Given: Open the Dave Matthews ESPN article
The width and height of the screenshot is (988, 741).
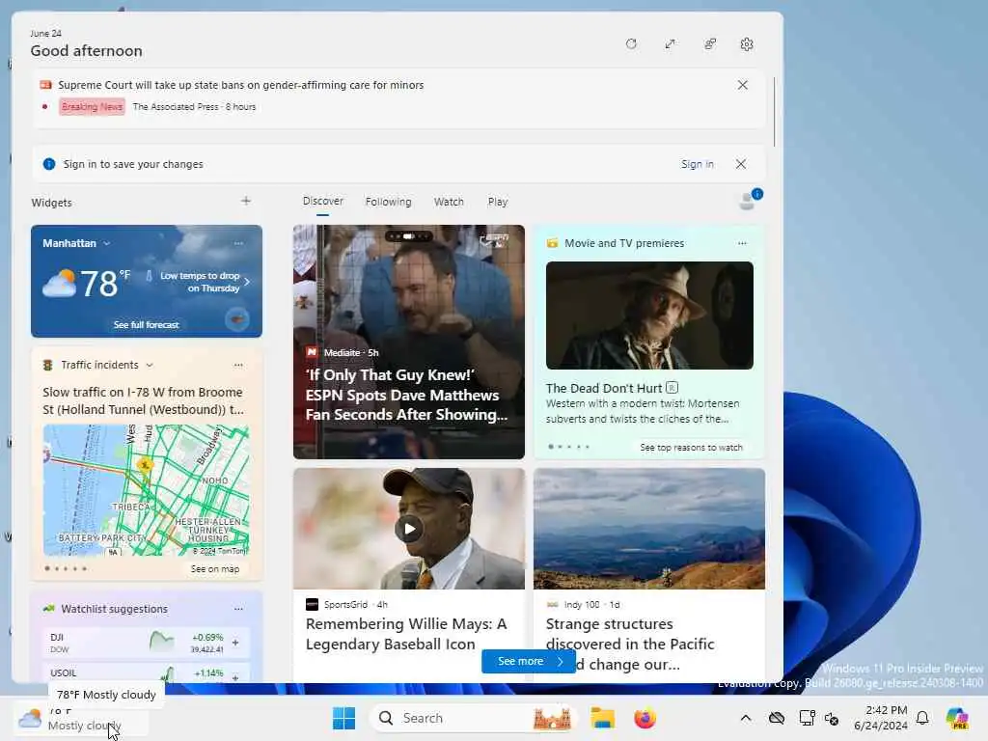Looking at the screenshot, I should (x=408, y=342).
